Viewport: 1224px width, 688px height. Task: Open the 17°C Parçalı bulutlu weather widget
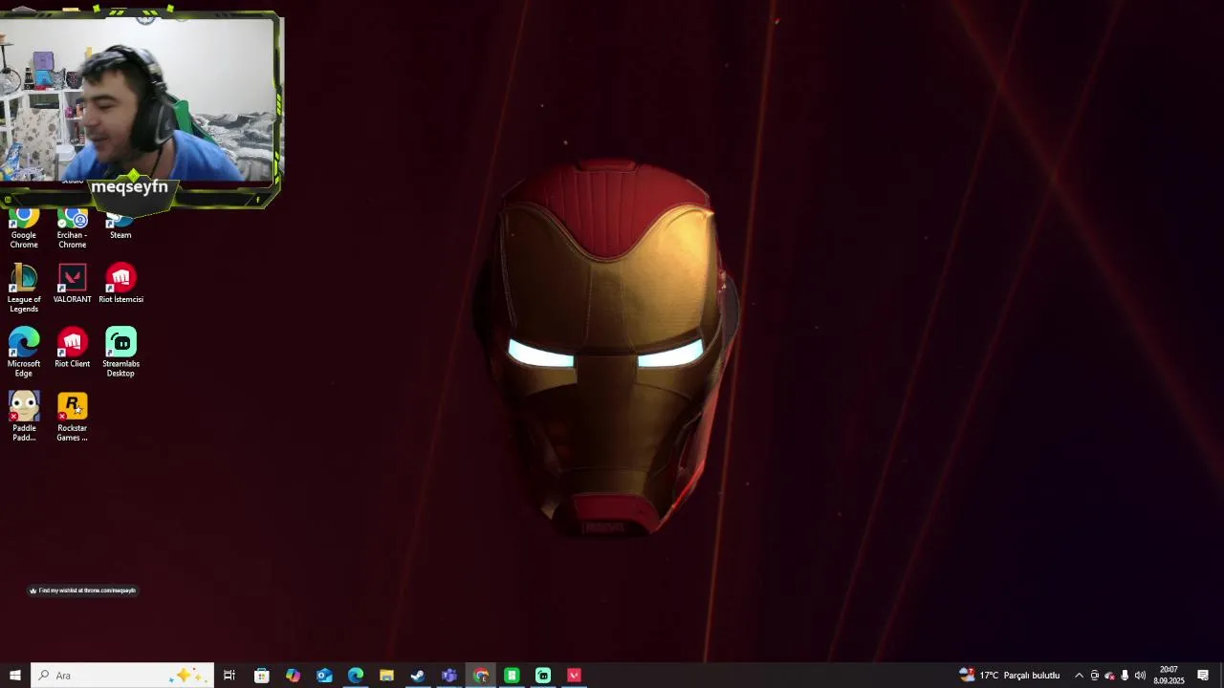pos(1010,676)
